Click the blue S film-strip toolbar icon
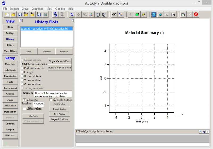The height and width of the screenshot is (149, 213). pos(154,15)
